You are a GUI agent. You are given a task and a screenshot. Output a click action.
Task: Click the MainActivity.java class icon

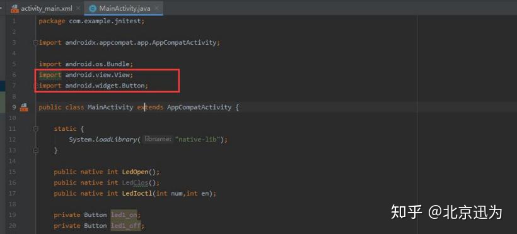(x=93, y=9)
